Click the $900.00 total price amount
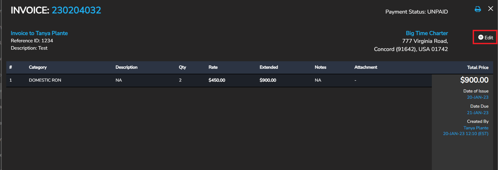This screenshot has width=498, height=170. tap(474, 80)
